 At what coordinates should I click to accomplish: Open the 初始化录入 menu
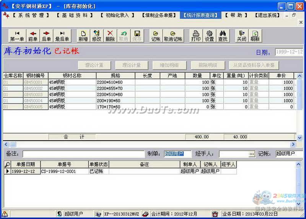(x=117, y=15)
